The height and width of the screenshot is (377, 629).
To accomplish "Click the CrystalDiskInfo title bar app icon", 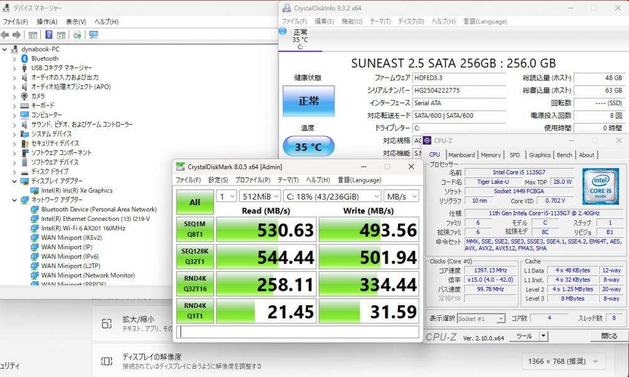I will click(x=286, y=8).
